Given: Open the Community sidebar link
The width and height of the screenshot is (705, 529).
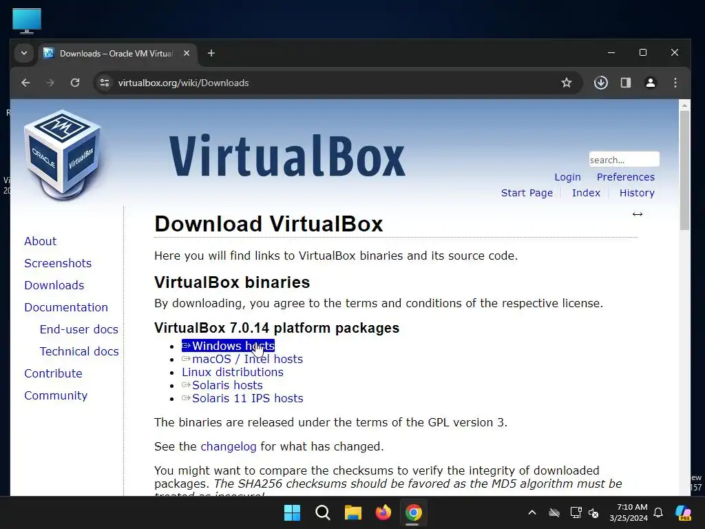Looking at the screenshot, I should [x=56, y=395].
